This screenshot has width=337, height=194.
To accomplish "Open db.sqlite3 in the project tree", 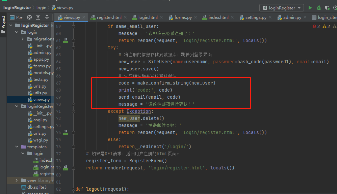I will [x=34, y=187].
